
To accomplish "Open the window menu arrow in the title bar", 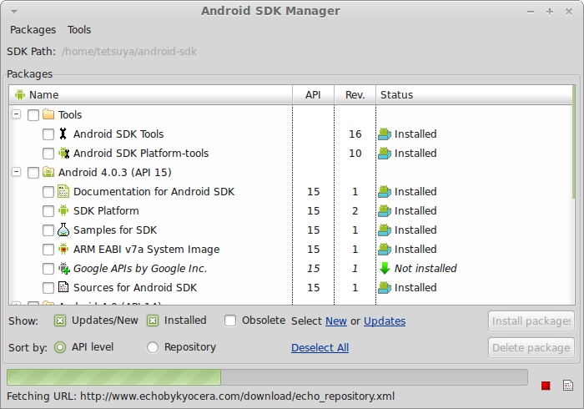I will coord(14,12).
